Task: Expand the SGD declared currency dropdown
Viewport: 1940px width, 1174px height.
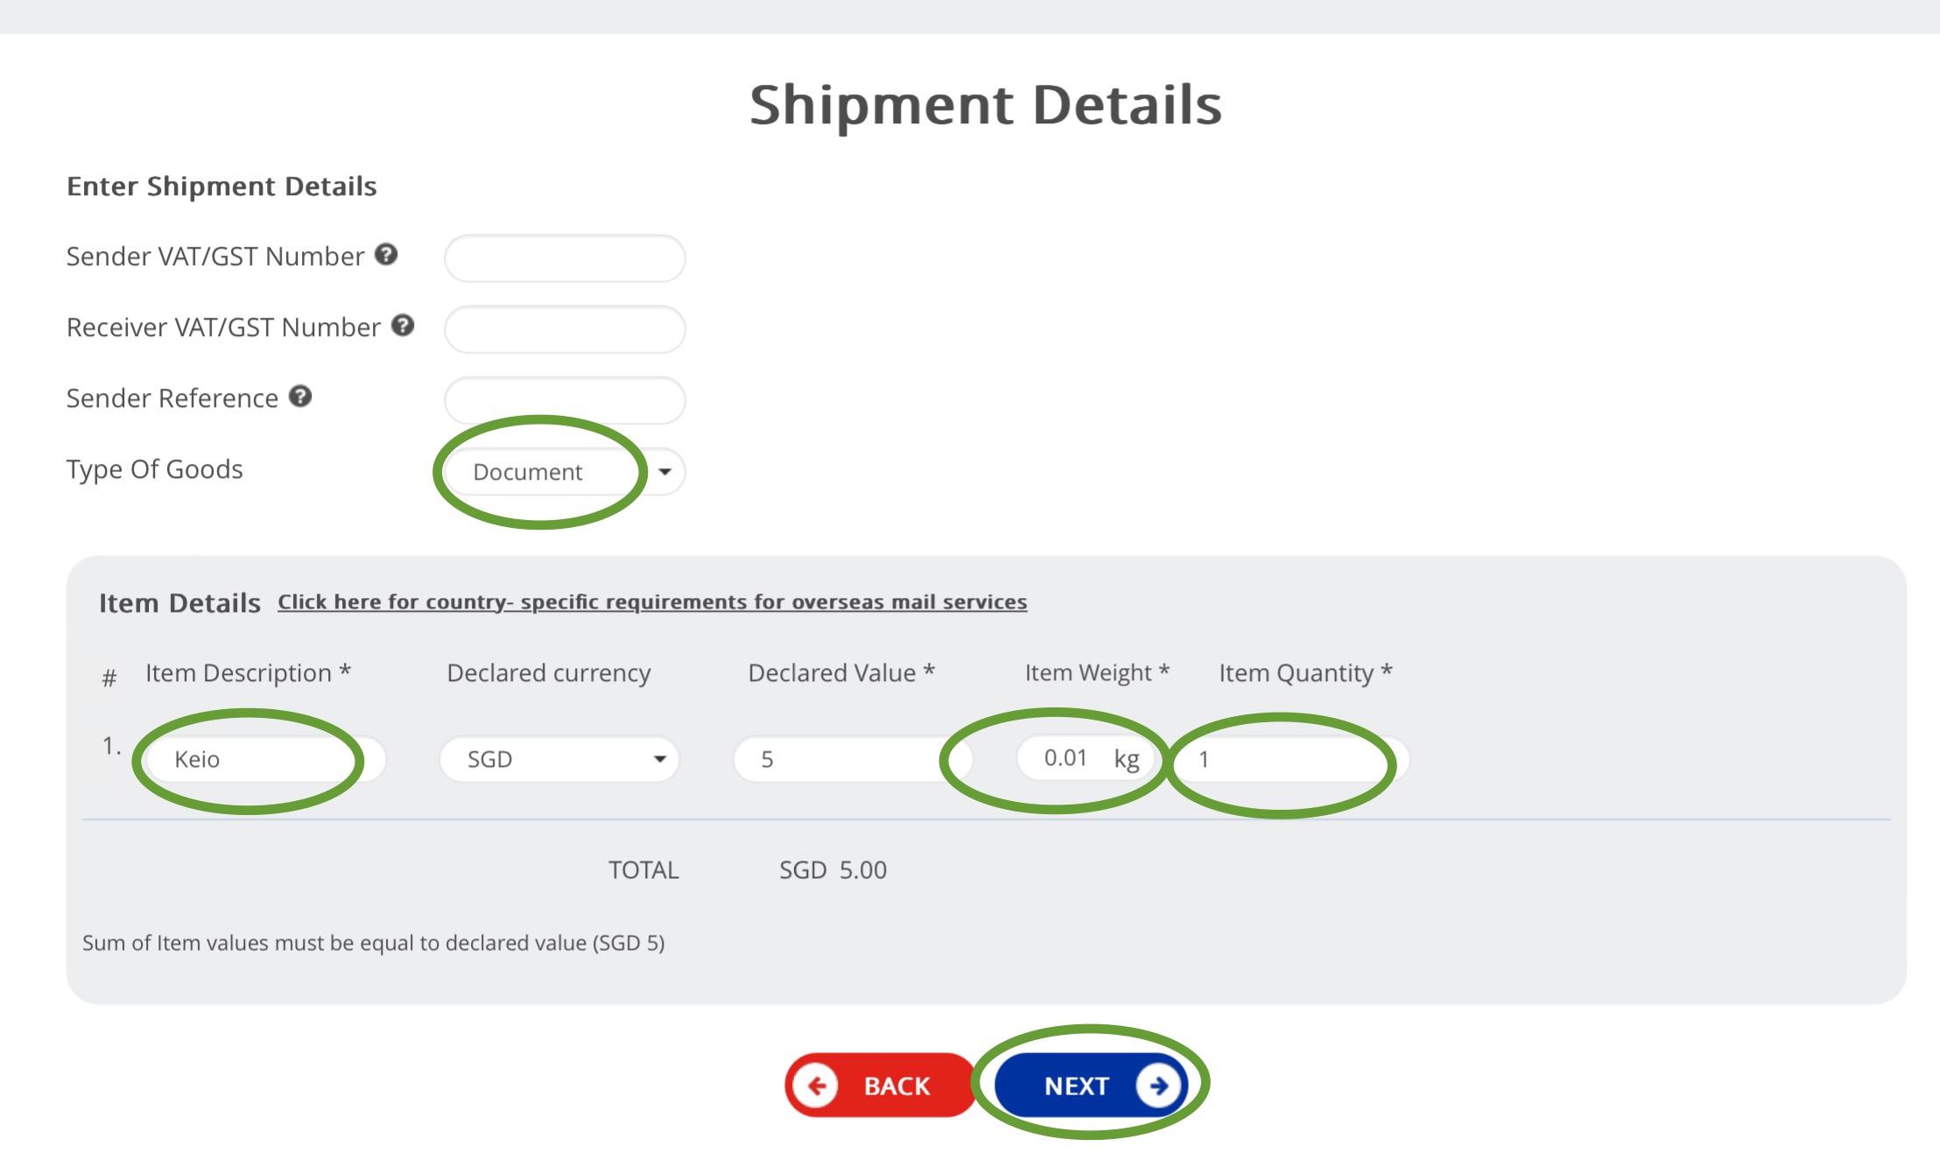Action: 660,759
